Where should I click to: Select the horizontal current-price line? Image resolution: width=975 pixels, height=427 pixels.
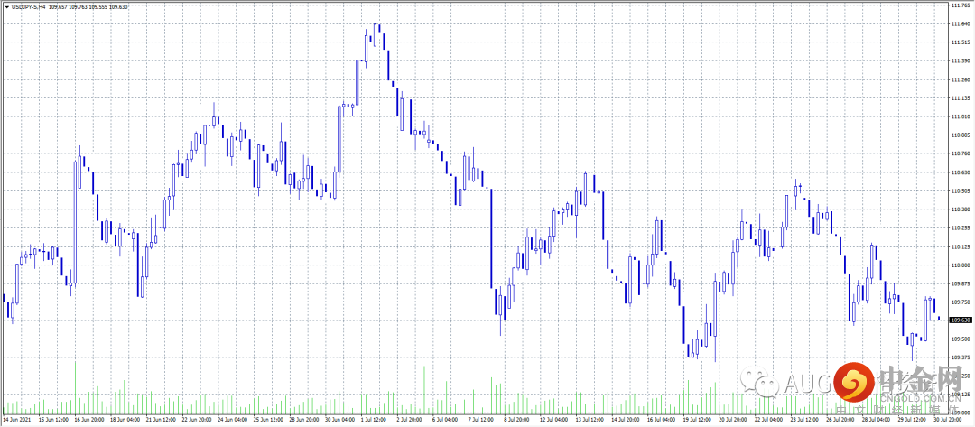(475, 320)
